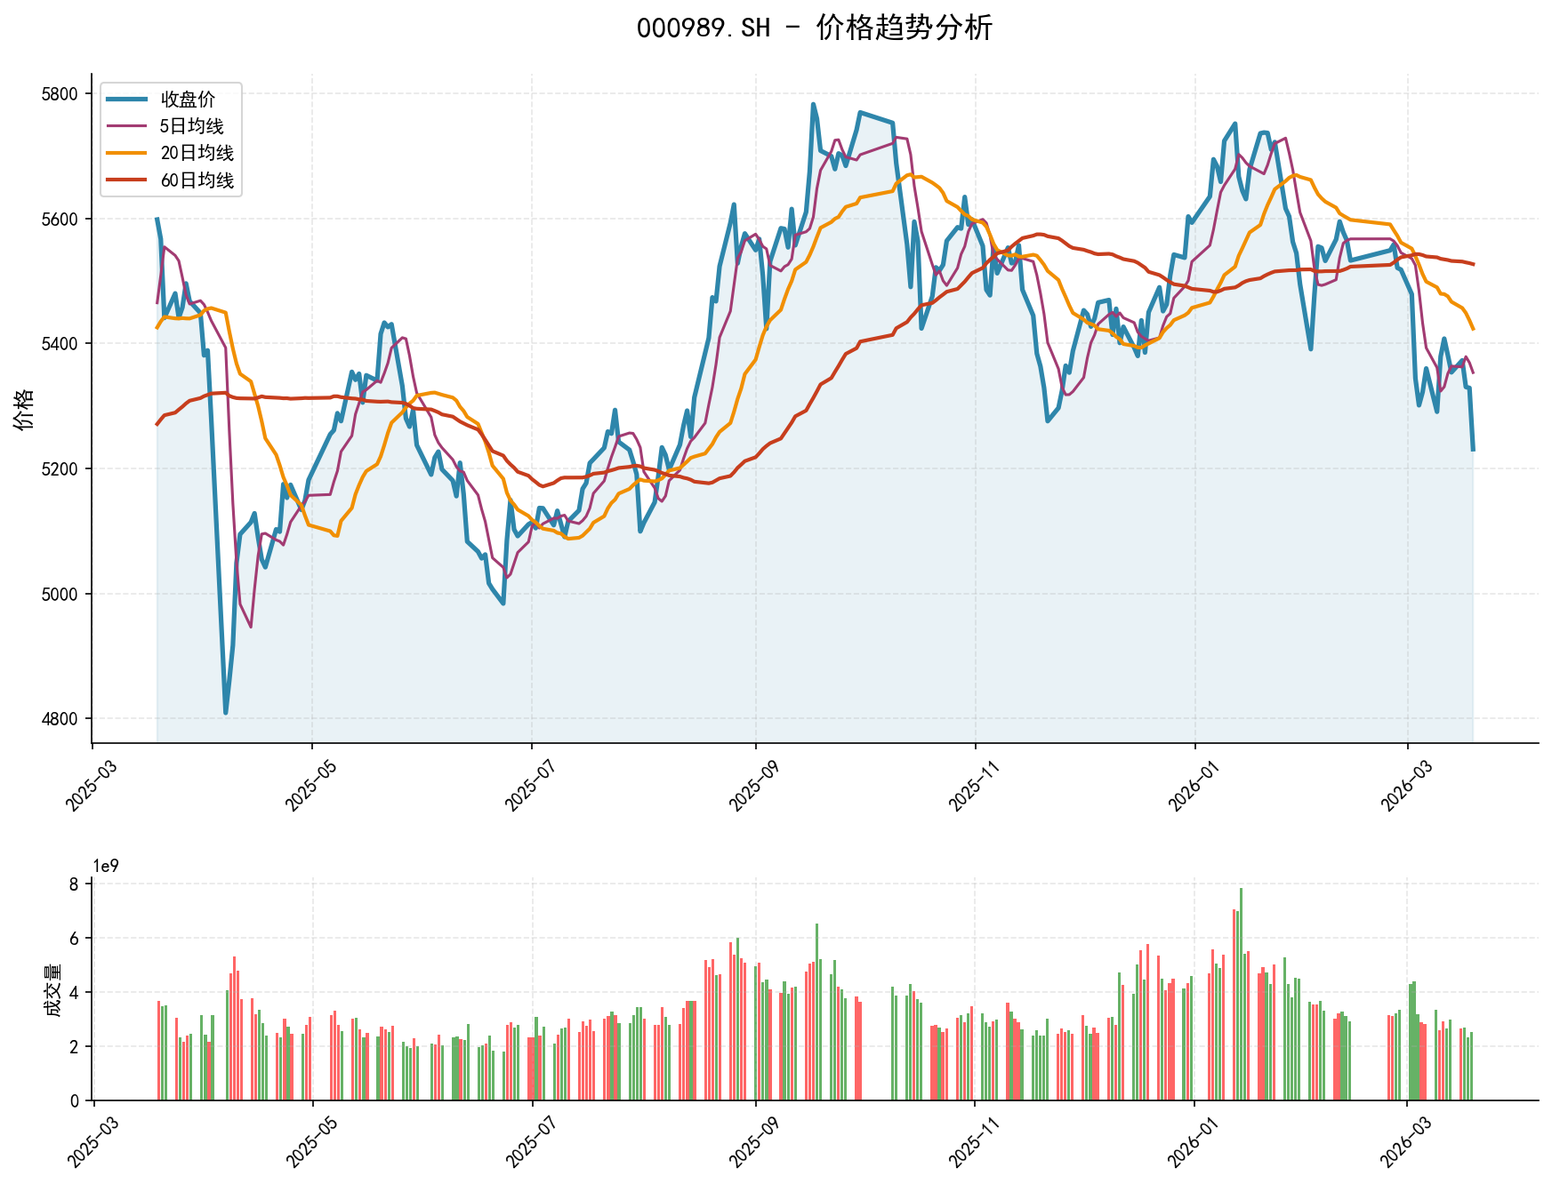Screen dimensions: 1552x1184
Task: Click the red line swatch beside 60日均线
Action: click(x=126, y=180)
